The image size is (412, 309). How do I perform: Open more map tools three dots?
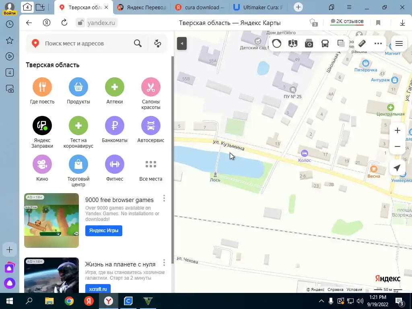point(378,43)
